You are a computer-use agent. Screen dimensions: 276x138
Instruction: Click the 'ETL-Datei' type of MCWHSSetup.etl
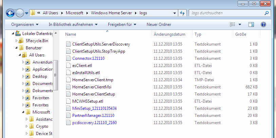pyautogui.click(x=203, y=101)
